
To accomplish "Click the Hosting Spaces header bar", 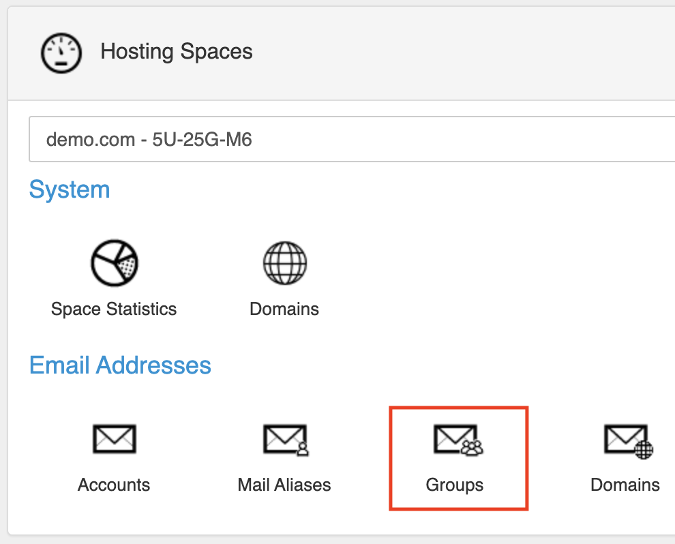I will pyautogui.click(x=342, y=53).
